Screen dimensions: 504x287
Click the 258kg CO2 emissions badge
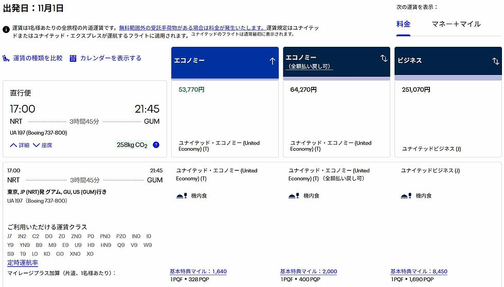(132, 145)
